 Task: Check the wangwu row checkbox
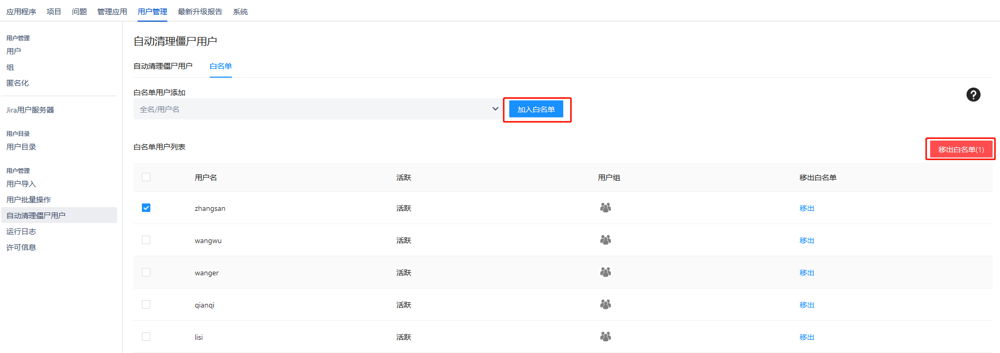[x=146, y=240]
